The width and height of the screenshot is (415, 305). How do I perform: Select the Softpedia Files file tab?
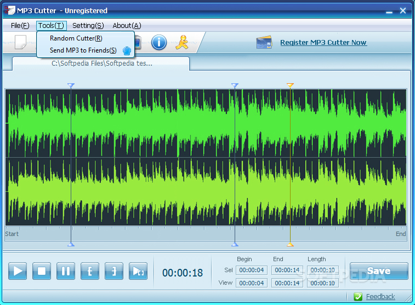[101, 64]
